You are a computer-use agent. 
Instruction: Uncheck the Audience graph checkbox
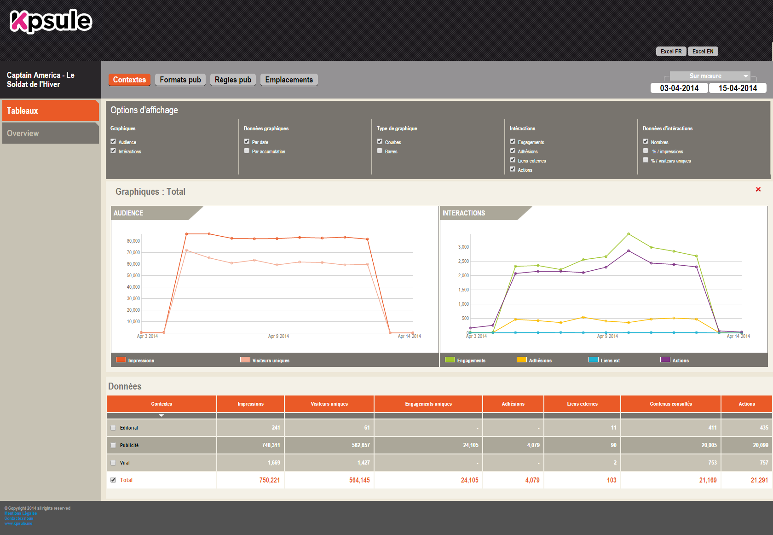point(113,142)
